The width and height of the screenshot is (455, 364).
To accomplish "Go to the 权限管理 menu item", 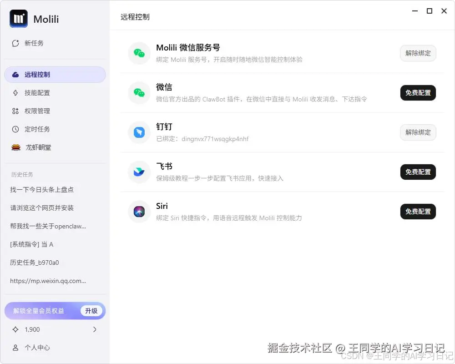I will [55, 111].
